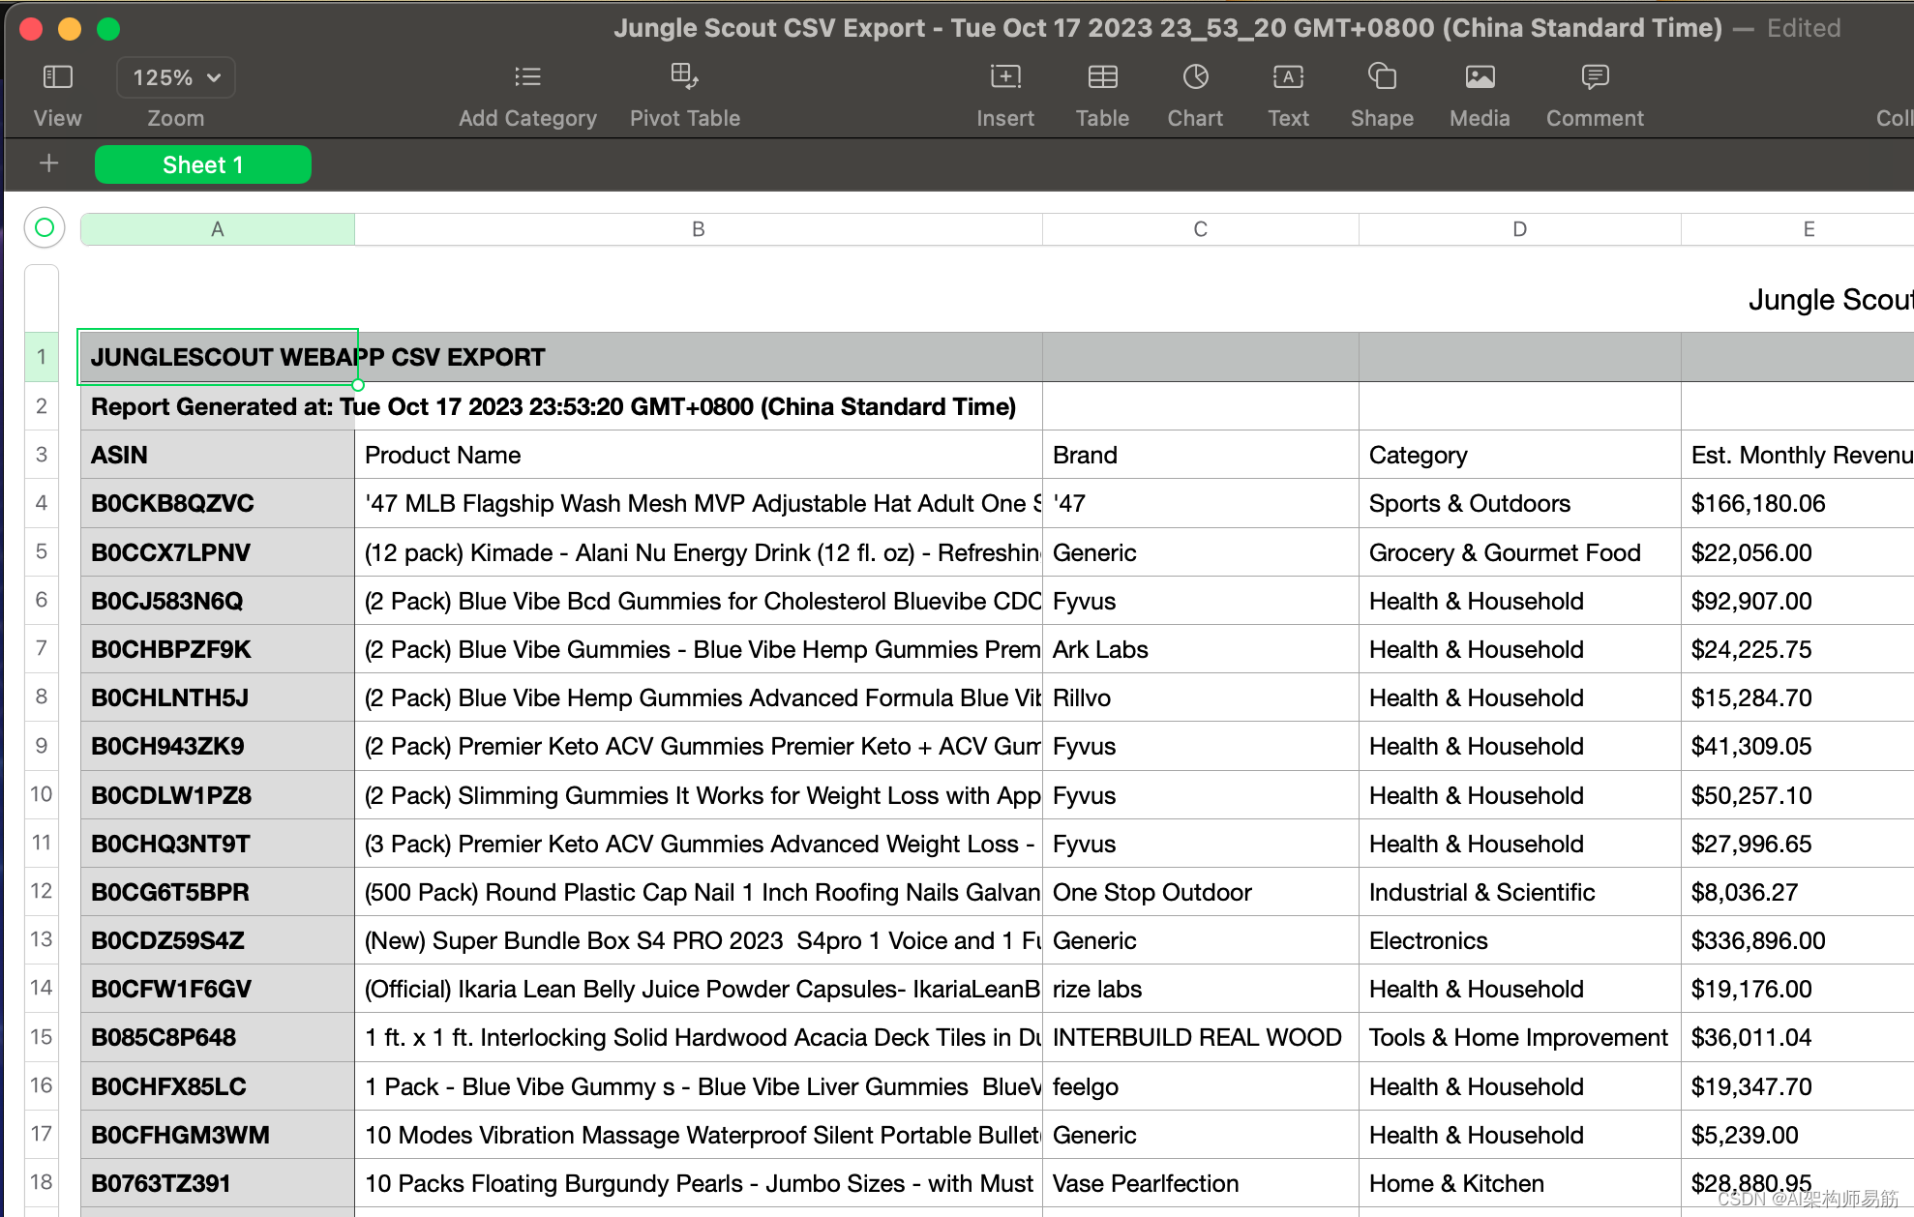The width and height of the screenshot is (1914, 1217).
Task: Select the $336,896.00 revenue cell
Action: point(1798,940)
